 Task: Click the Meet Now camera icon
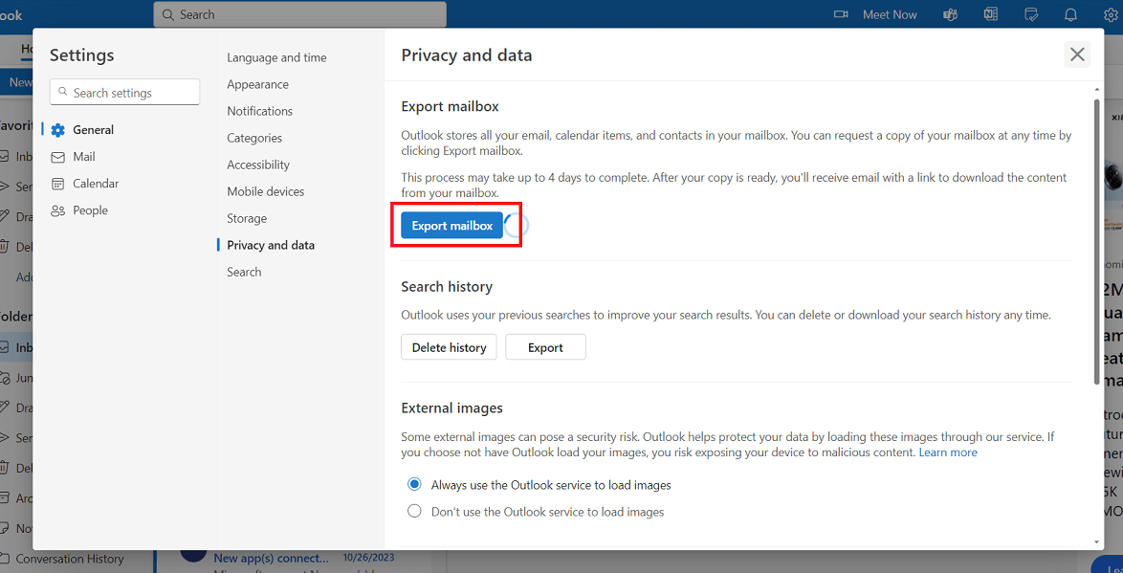(x=841, y=14)
